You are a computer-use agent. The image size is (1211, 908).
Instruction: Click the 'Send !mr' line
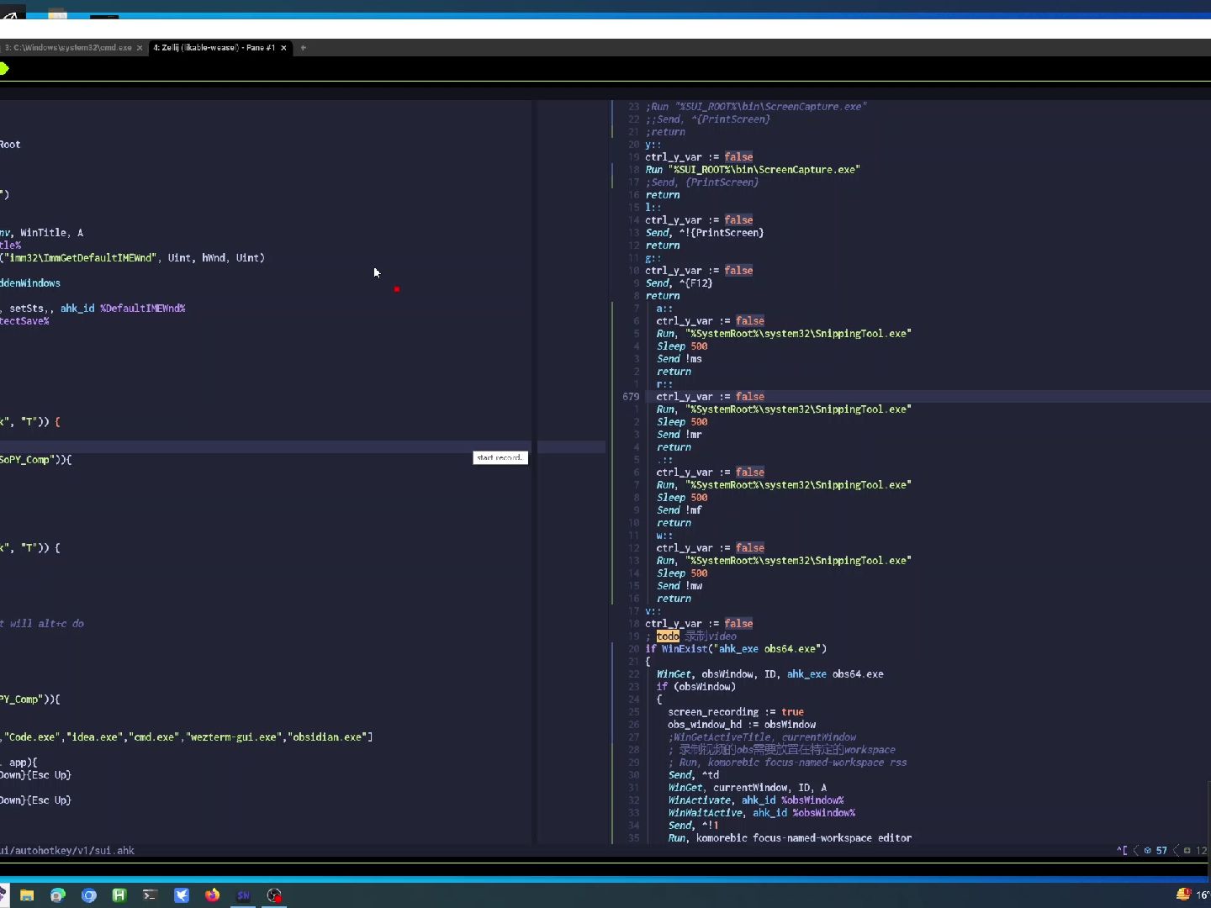(x=680, y=435)
